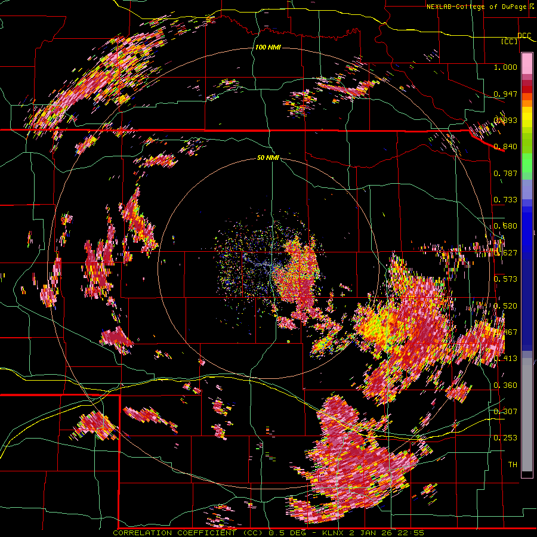Click the 0.520 scale value
537x537 pixels.
point(505,305)
